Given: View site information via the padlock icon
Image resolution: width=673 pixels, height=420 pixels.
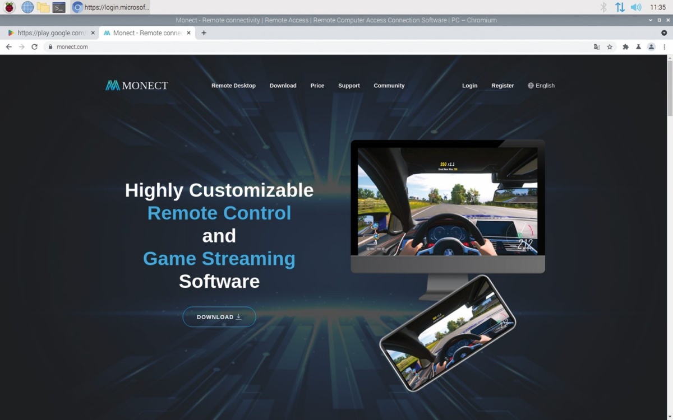Looking at the screenshot, I should click(50, 47).
